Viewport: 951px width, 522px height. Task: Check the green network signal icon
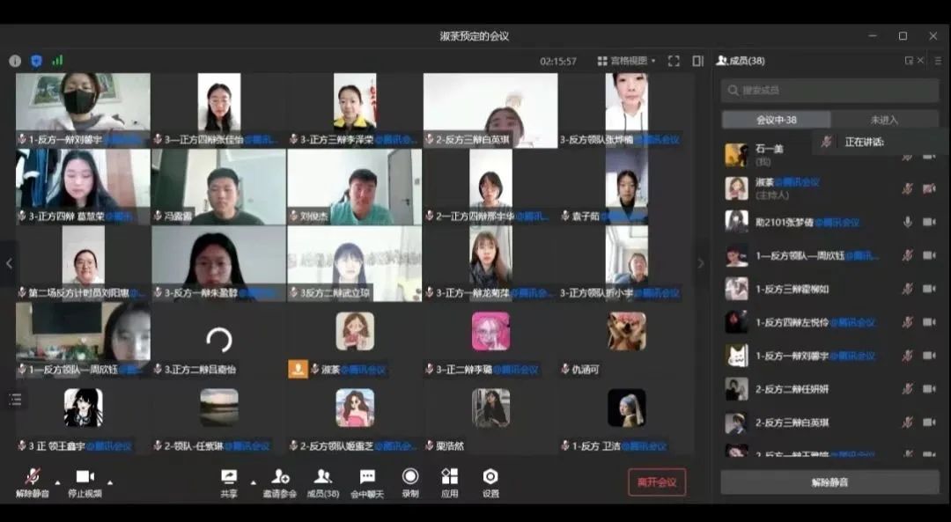pos(57,61)
